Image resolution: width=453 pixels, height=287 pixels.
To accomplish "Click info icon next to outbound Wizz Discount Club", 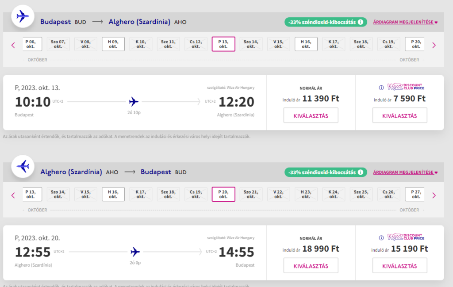I will click(381, 87).
